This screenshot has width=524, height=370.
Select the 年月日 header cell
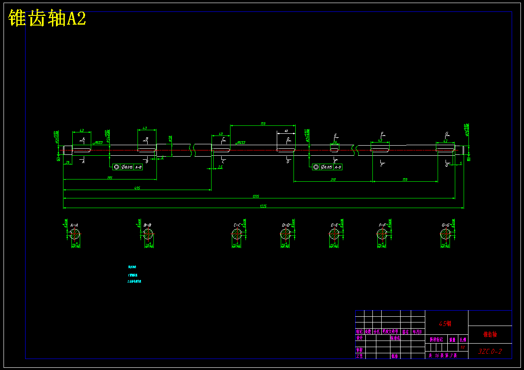417,332
